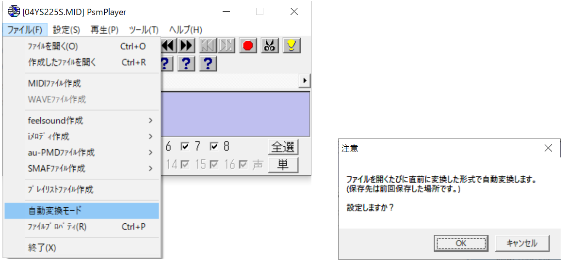Click the greyed next track button

pos(227,46)
